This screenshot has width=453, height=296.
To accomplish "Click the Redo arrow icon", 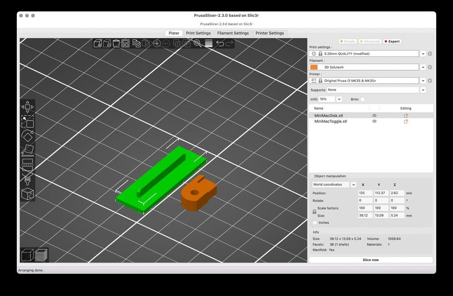I will [x=230, y=44].
